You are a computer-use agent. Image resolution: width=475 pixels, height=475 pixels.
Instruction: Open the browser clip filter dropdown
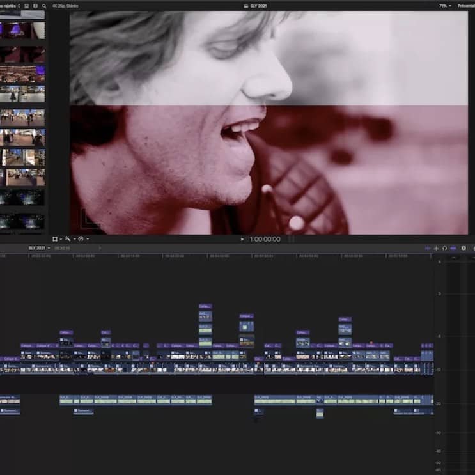[10, 6]
